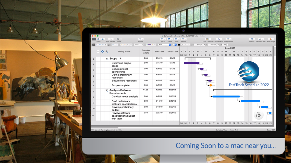Select the black font color swatch
Screen dimensions: 291x163
[178, 44]
